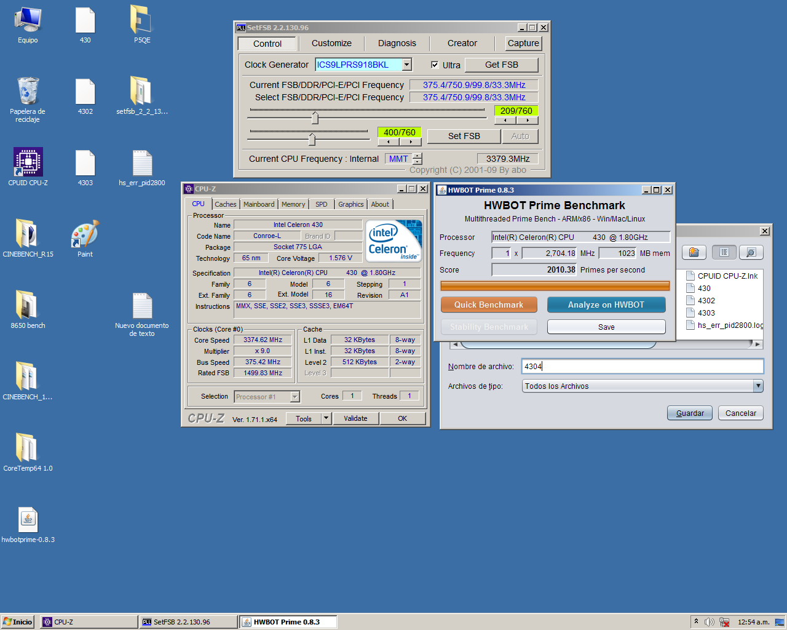Switch to the Diagnosis tab in SetFSB
This screenshot has height=630, width=787.
(397, 43)
